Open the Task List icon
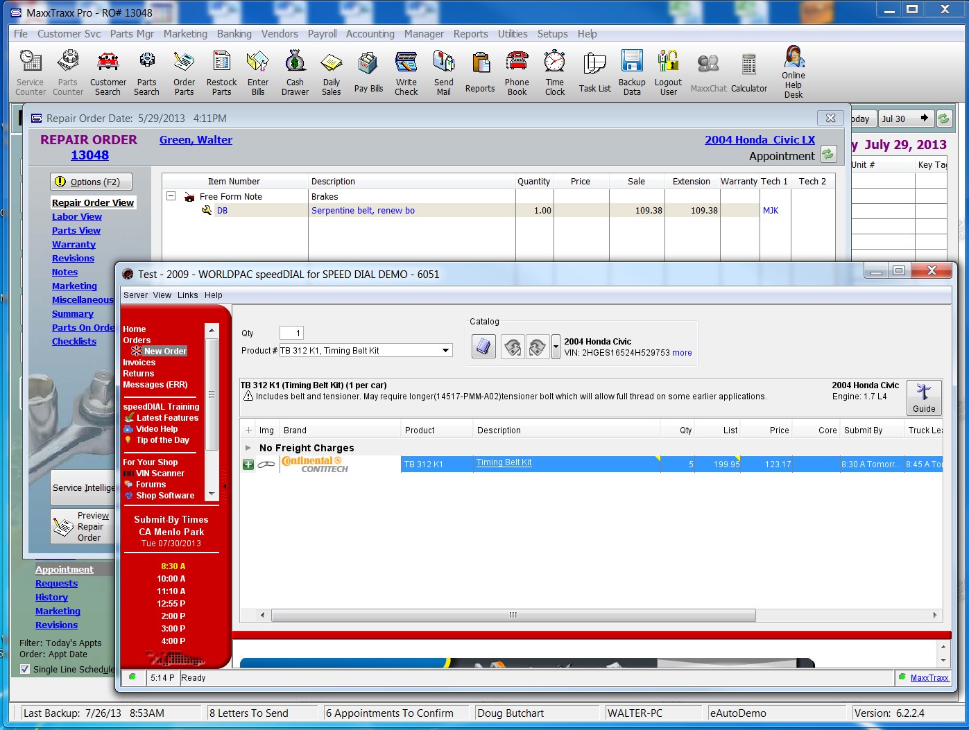Screen dimensions: 969x730 [594, 73]
